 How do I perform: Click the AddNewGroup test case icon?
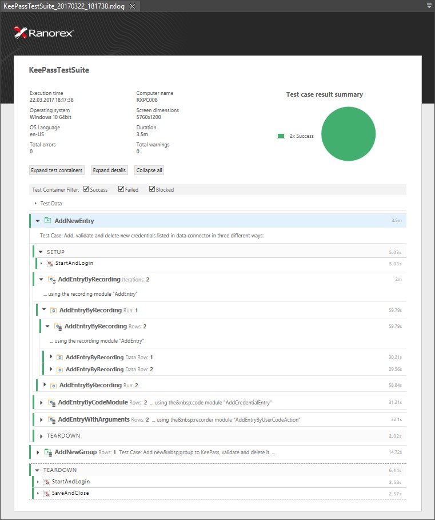pos(49,452)
